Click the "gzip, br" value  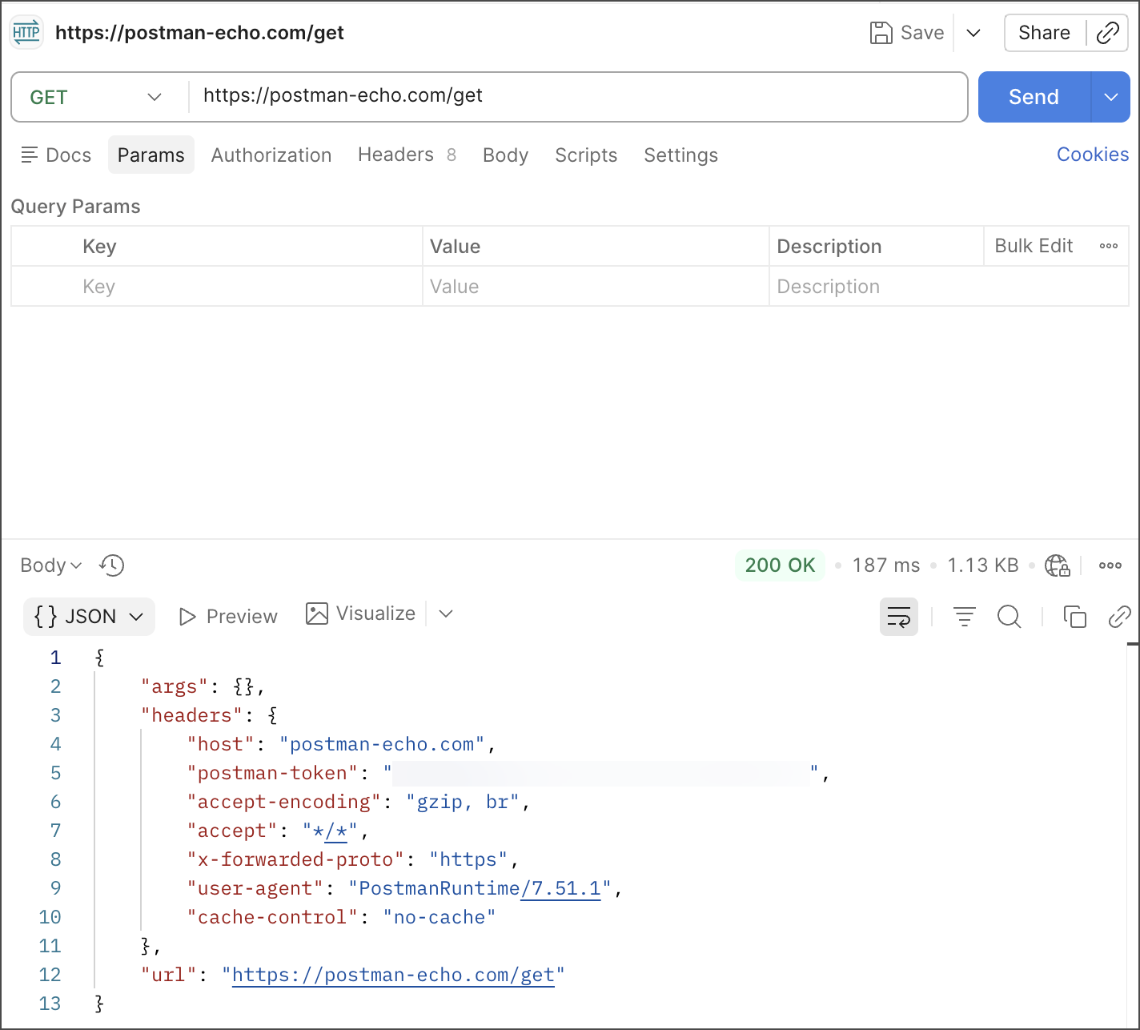(463, 802)
